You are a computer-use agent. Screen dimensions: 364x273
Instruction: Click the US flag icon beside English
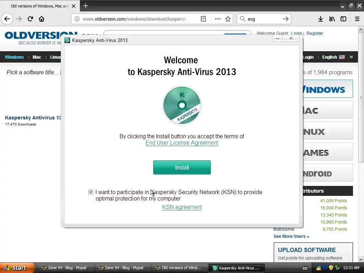pyautogui.click(x=342, y=57)
